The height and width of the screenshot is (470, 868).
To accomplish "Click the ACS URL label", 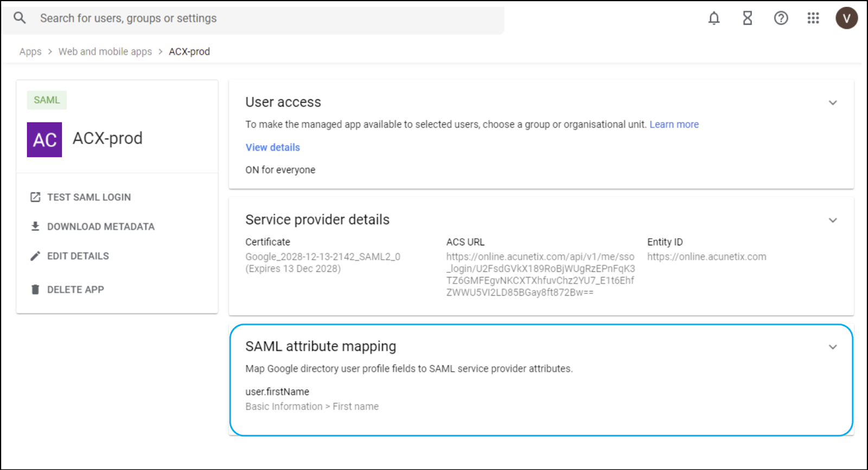I will point(465,242).
